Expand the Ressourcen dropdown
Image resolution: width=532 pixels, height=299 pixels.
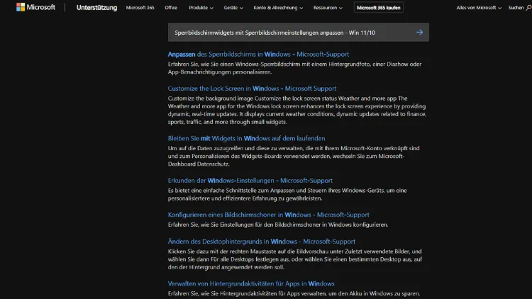(328, 8)
